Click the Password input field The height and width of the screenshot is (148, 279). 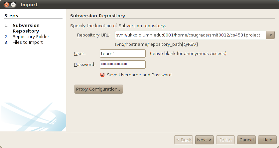(122, 64)
